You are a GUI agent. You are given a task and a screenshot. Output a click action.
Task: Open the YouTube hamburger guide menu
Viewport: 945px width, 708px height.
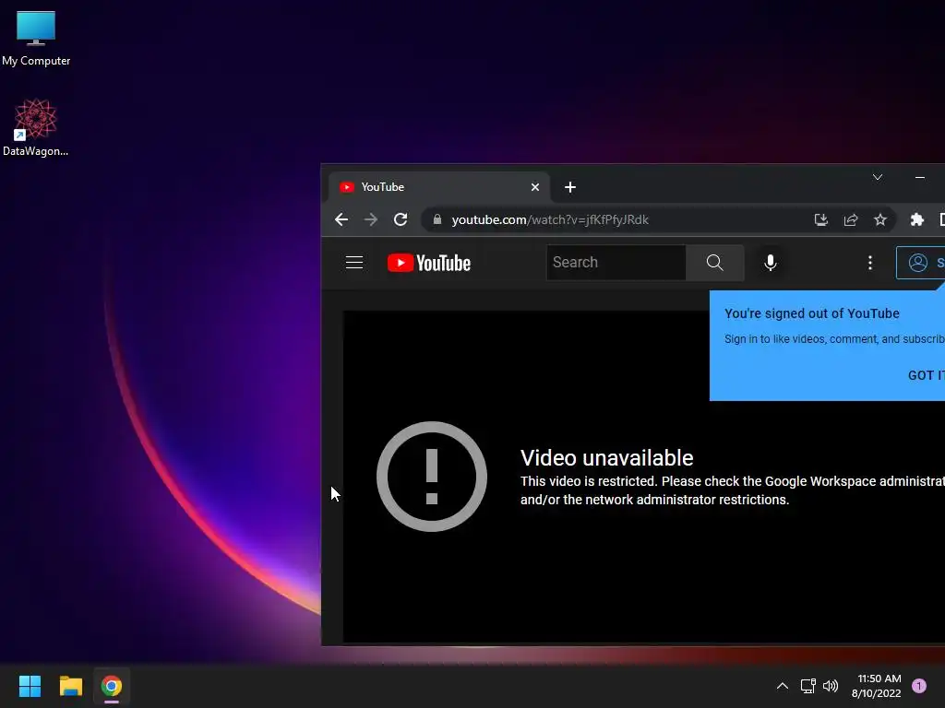[x=354, y=263]
